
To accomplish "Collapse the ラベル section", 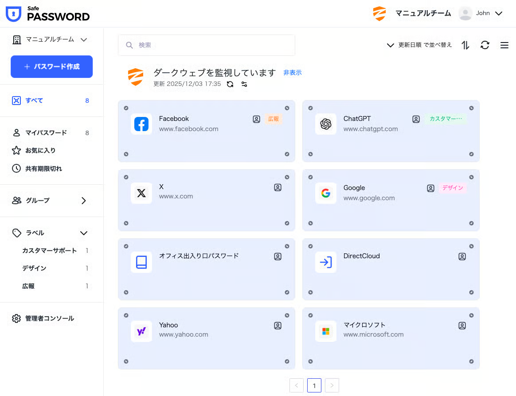I will 83,233.
